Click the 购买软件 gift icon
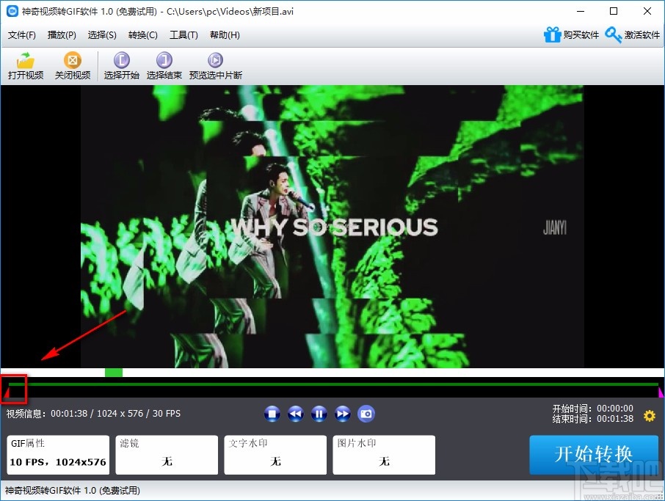665x501 pixels. pos(552,34)
